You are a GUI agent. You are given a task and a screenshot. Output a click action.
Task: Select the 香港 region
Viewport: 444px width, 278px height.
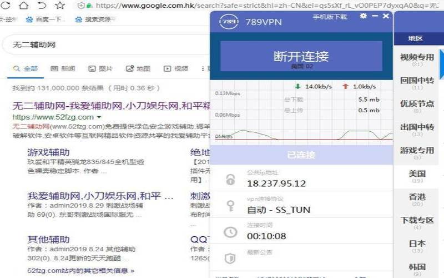(417, 199)
